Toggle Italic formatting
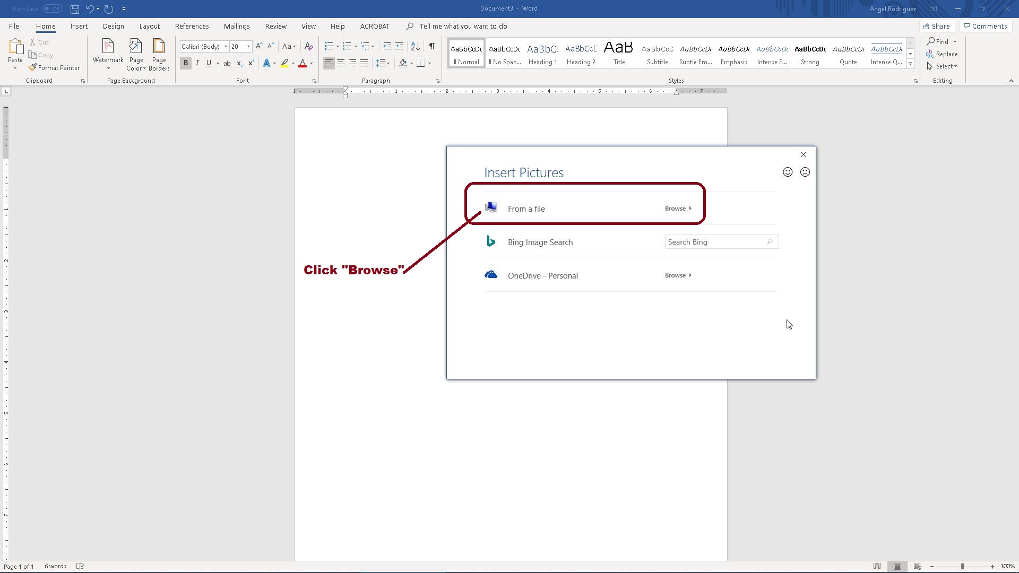Image resolution: width=1019 pixels, height=573 pixels. click(197, 63)
